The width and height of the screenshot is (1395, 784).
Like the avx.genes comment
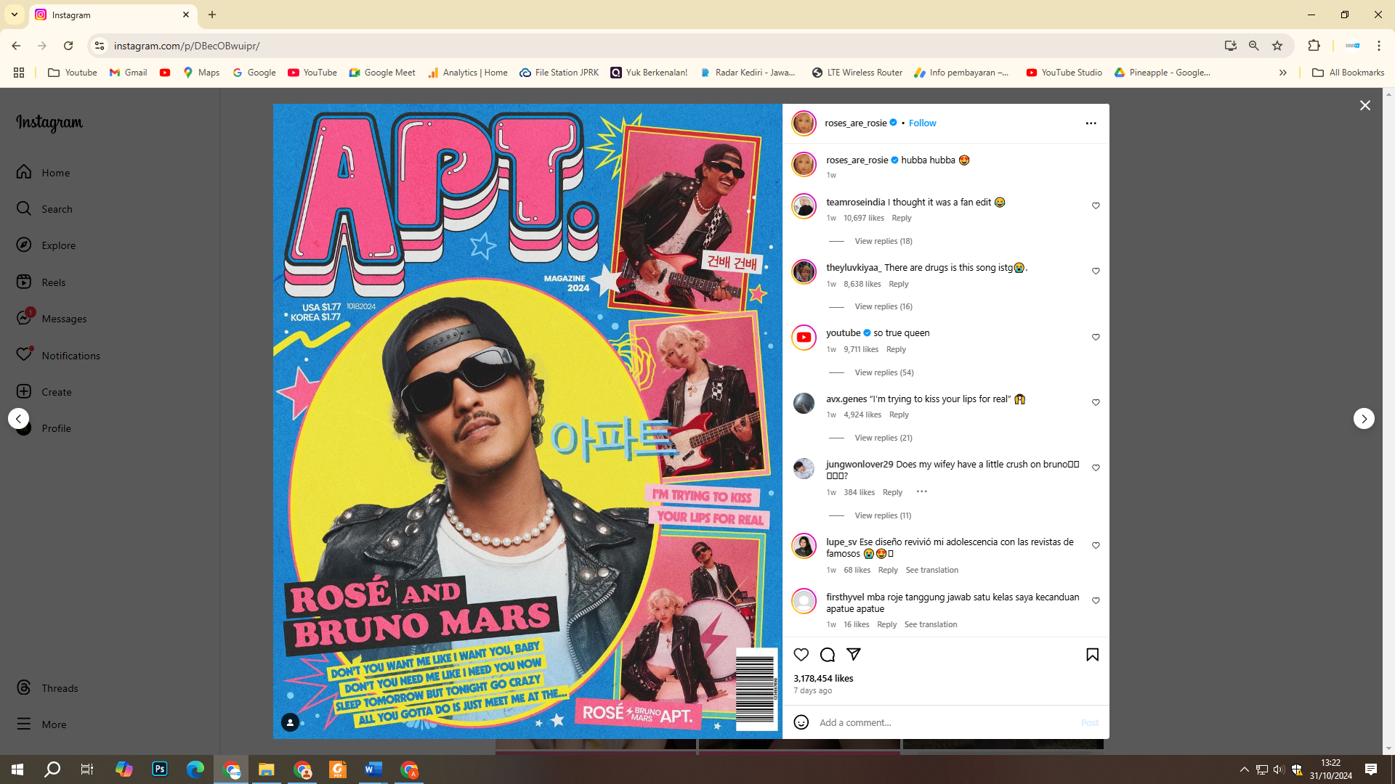[1096, 403]
